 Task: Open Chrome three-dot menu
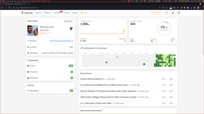click(201, 8)
